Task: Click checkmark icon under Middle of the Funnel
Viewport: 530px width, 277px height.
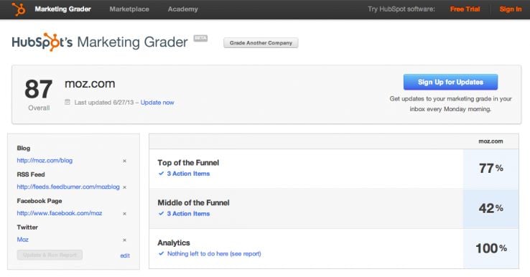Action: tap(162, 214)
